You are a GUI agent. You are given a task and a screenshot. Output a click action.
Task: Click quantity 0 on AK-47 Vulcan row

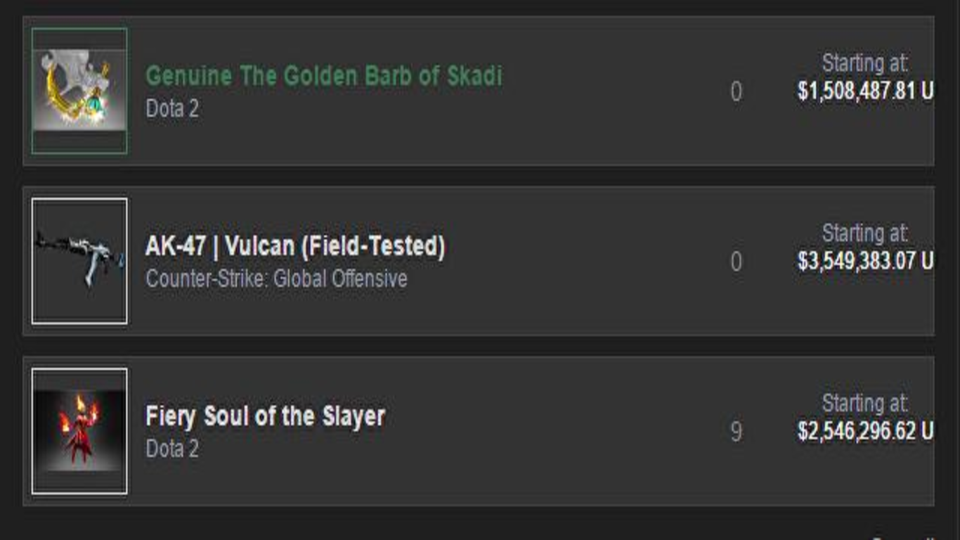[x=736, y=262]
